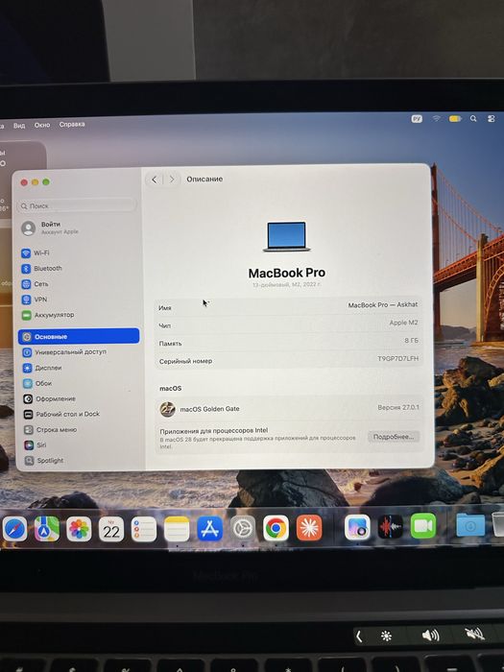This screenshot has height=672, width=504.
Task: Open Safari from the Dock
Action: [x=15, y=529]
